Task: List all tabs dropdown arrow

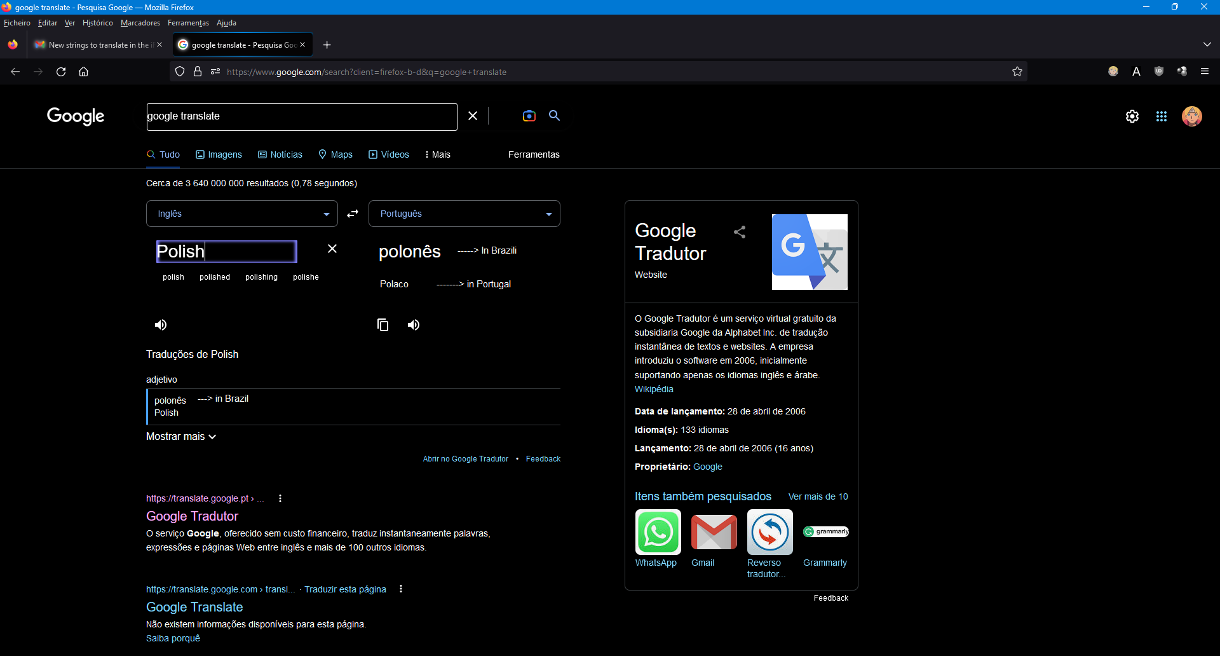Action: point(1207,44)
